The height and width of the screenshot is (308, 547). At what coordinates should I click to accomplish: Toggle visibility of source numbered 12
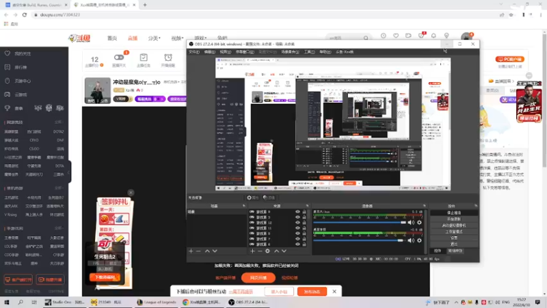(297, 222)
